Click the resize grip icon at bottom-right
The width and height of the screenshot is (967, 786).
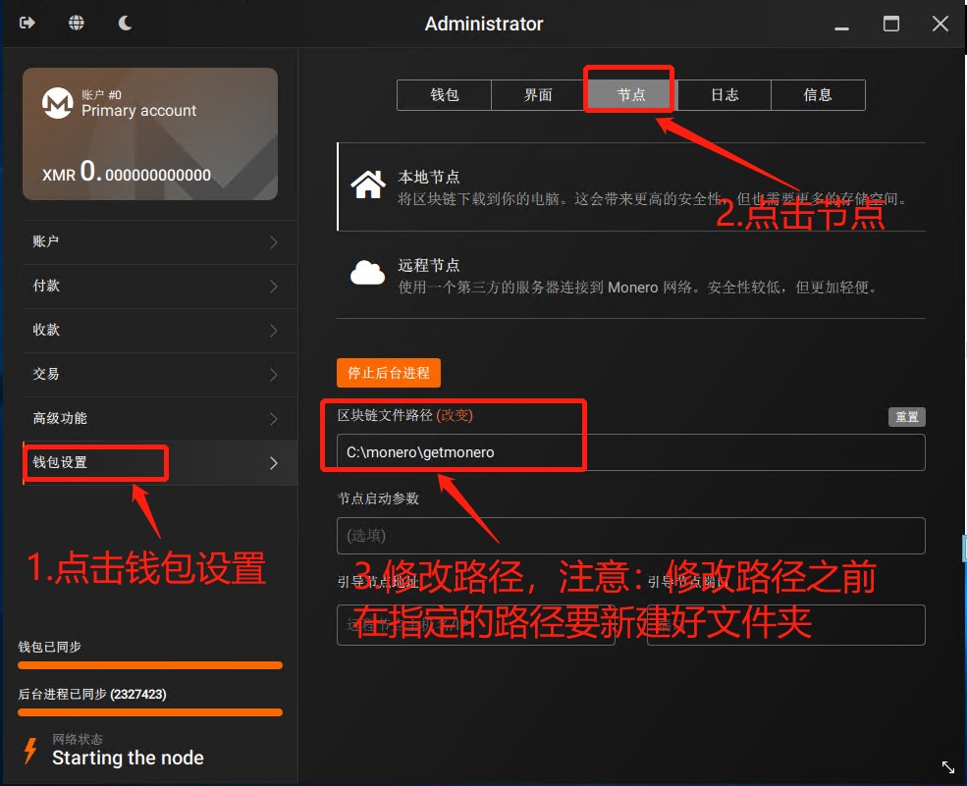click(x=947, y=766)
